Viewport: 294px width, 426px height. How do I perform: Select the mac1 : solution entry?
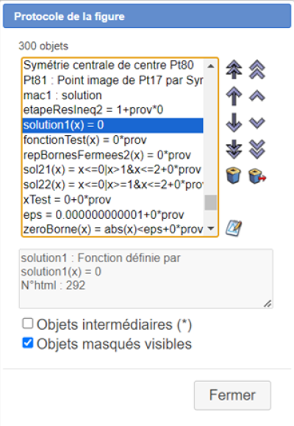(x=112, y=95)
